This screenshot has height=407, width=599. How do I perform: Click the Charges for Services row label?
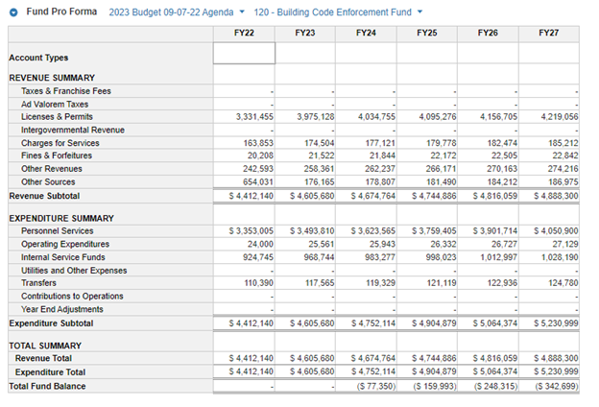(60, 143)
